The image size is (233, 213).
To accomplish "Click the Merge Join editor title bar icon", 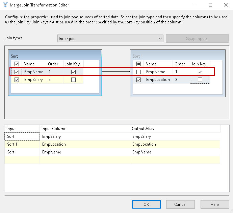I will [5, 5].
